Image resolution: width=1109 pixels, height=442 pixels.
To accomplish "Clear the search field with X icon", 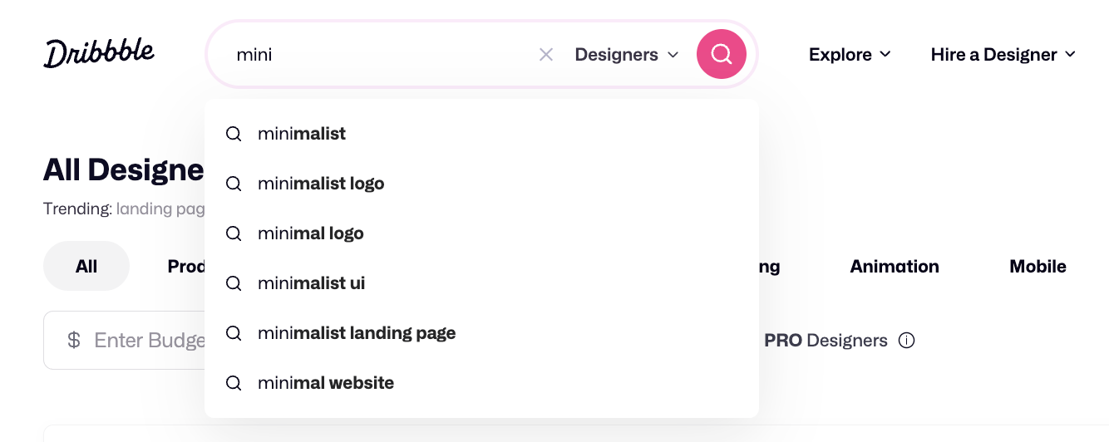I will tap(546, 55).
